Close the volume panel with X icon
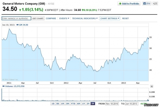Image resolution: width=160 pixels, height=107 pixels. (x=152, y=86)
